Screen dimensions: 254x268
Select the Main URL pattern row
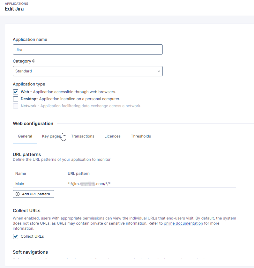click(x=20, y=184)
